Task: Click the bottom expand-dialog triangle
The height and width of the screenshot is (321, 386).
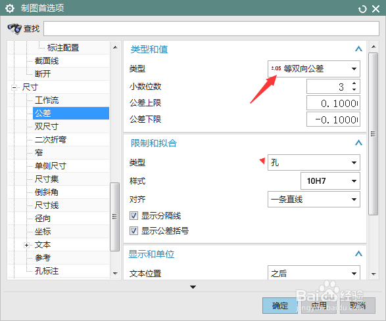Action: (193, 287)
